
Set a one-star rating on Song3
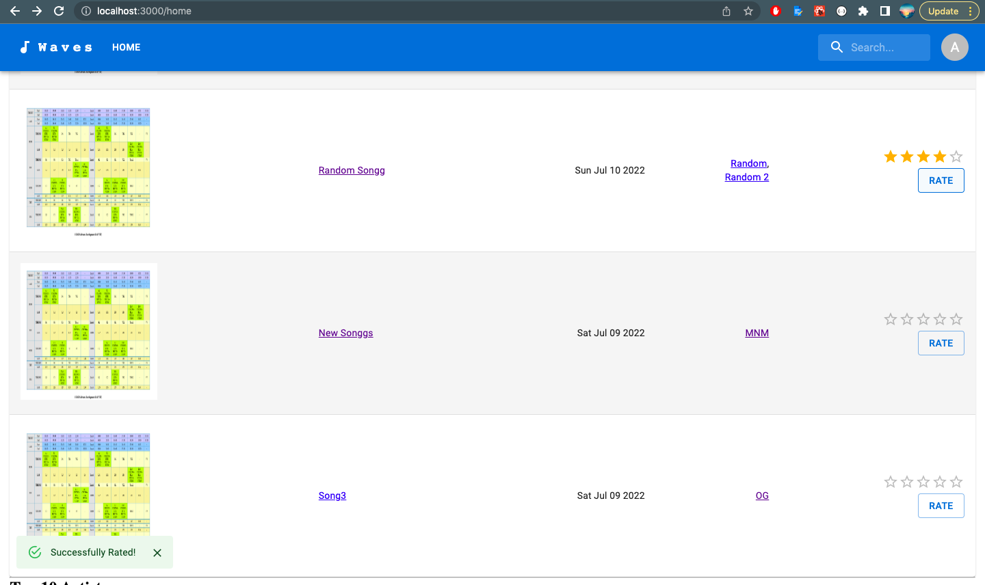(890, 482)
